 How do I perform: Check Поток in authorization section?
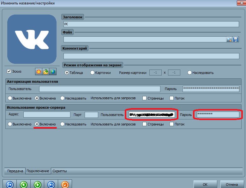(x=172, y=98)
